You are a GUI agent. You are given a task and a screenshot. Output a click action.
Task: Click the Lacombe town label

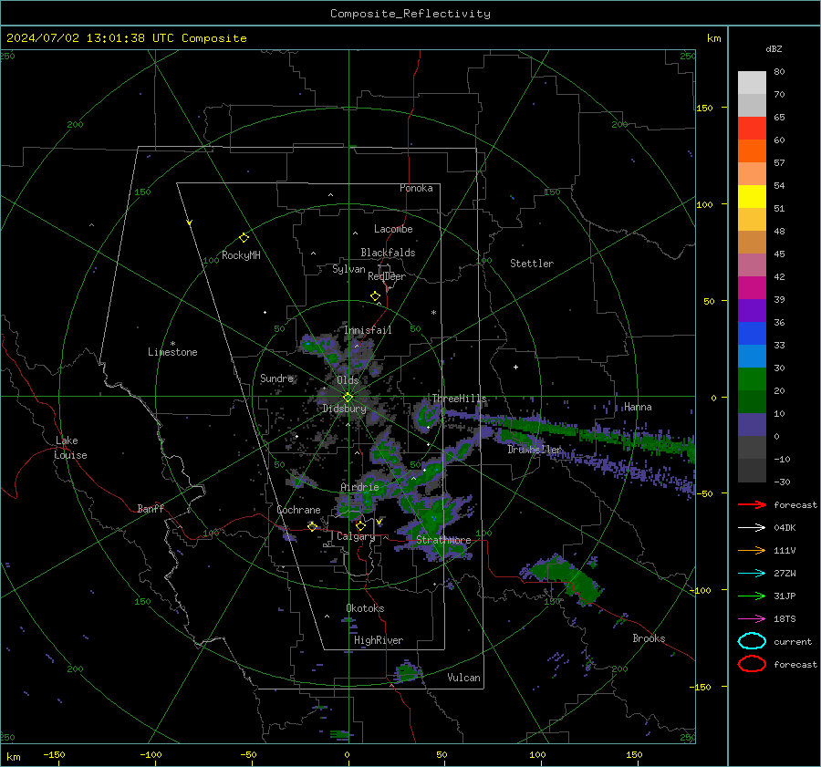point(393,229)
